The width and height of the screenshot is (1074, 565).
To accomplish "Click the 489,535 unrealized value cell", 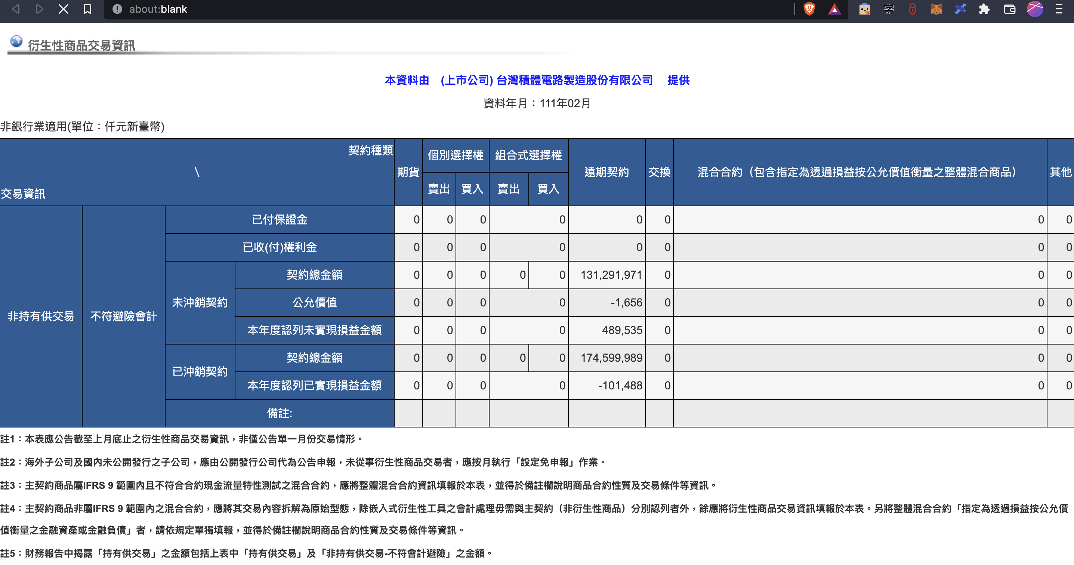I will coord(607,330).
